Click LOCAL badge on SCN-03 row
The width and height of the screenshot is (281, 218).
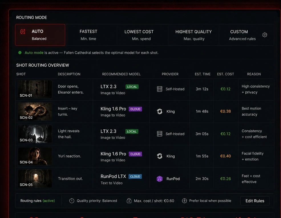pyautogui.click(x=132, y=131)
